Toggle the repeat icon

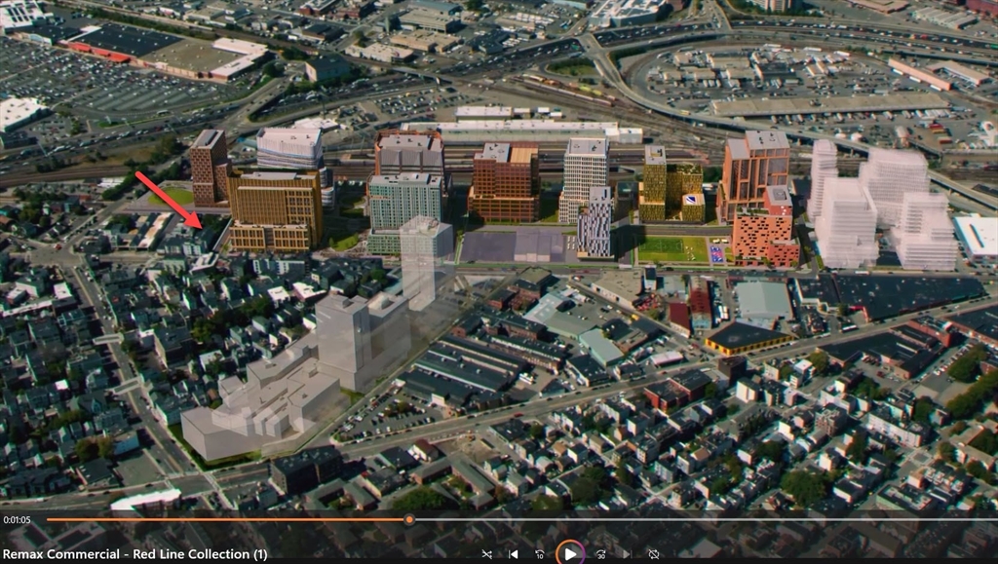pyautogui.click(x=653, y=554)
